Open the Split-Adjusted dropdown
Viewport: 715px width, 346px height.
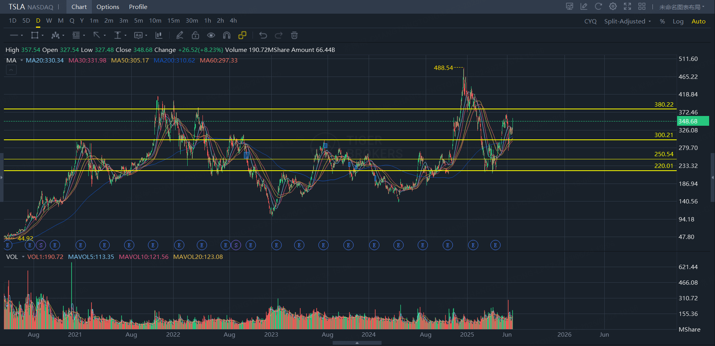[627, 21]
